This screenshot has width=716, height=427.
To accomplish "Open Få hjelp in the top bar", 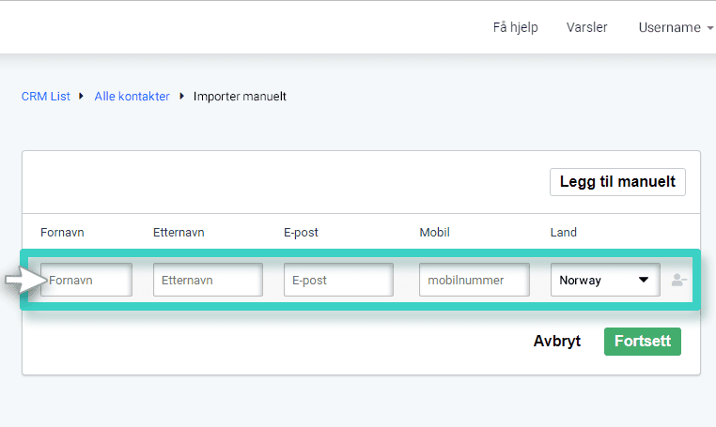I will pyautogui.click(x=515, y=27).
